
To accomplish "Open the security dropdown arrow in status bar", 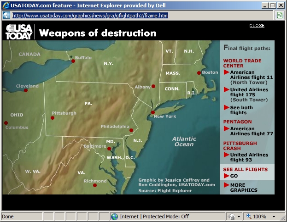I will pos(239,216).
